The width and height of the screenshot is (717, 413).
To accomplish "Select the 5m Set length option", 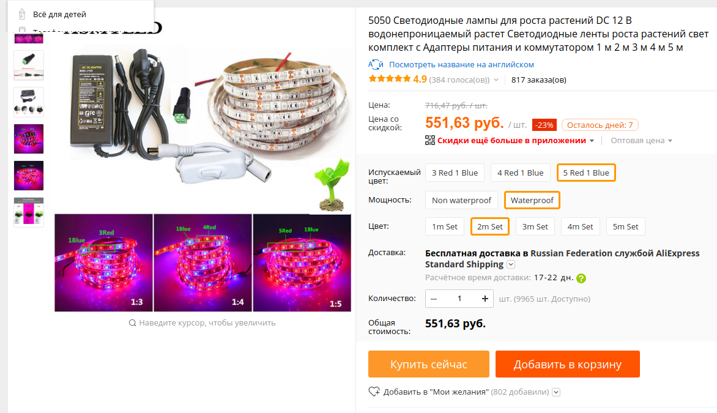I will (625, 226).
